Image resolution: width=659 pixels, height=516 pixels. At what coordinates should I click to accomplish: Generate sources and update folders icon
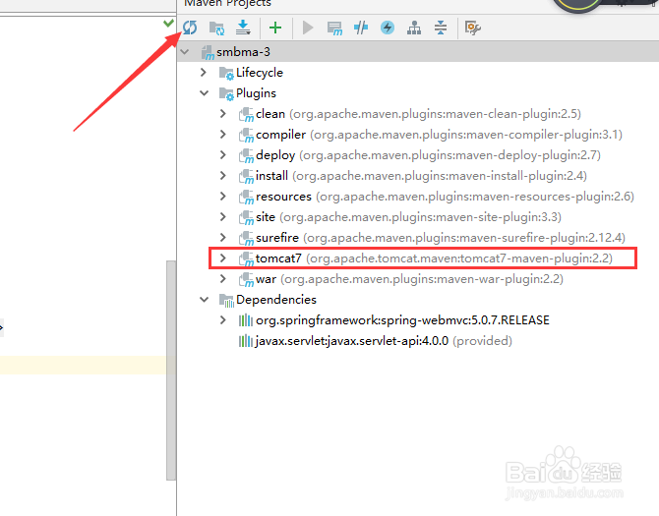[x=216, y=29]
